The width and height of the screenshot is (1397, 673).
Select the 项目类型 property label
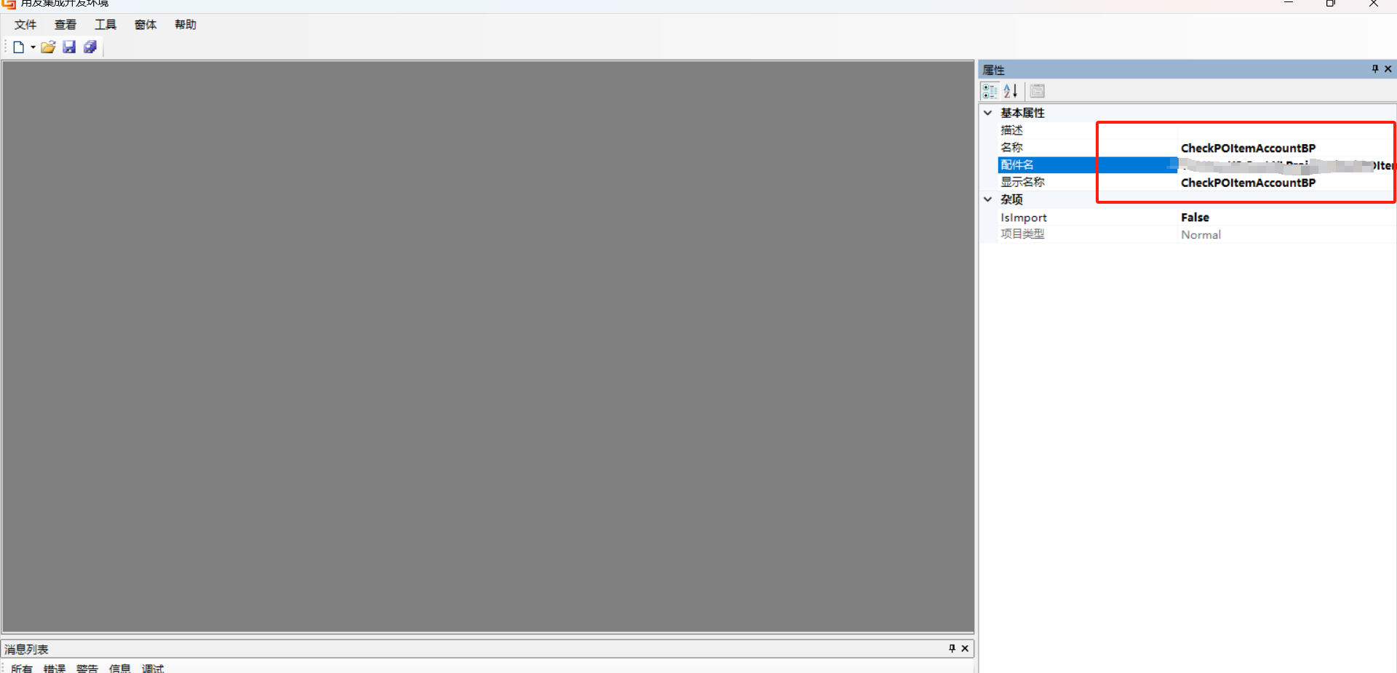point(1022,234)
